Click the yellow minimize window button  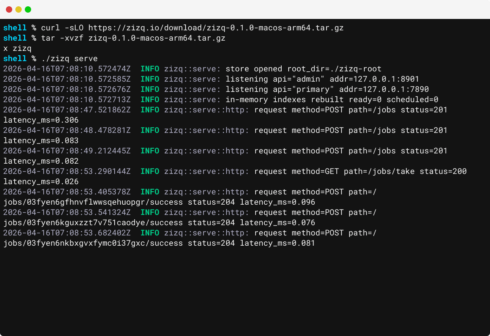(19, 9)
